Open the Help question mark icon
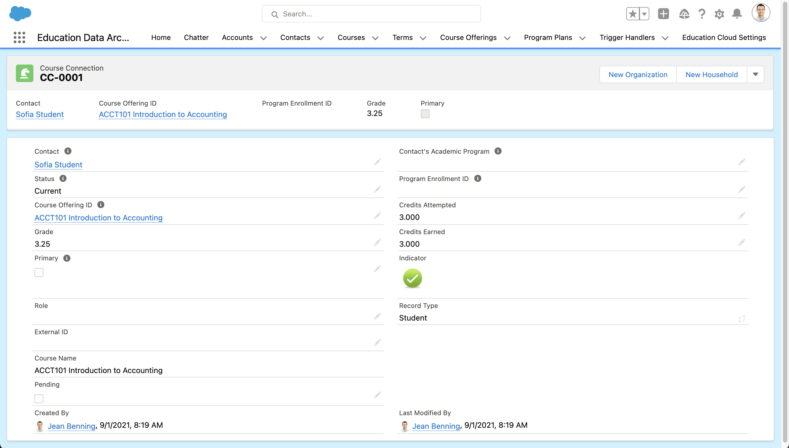The width and height of the screenshot is (789, 448). pos(702,14)
